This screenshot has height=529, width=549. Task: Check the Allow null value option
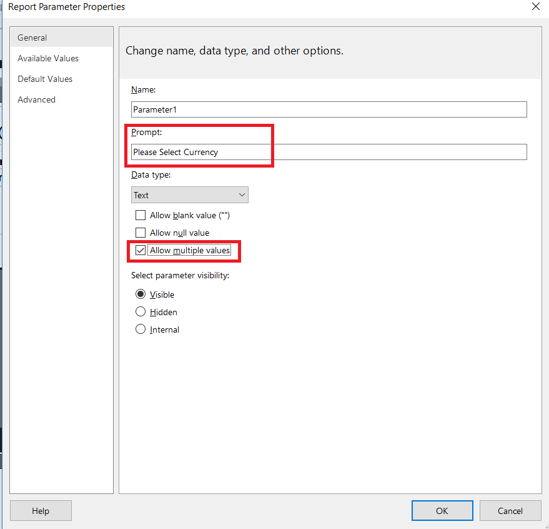(x=141, y=233)
